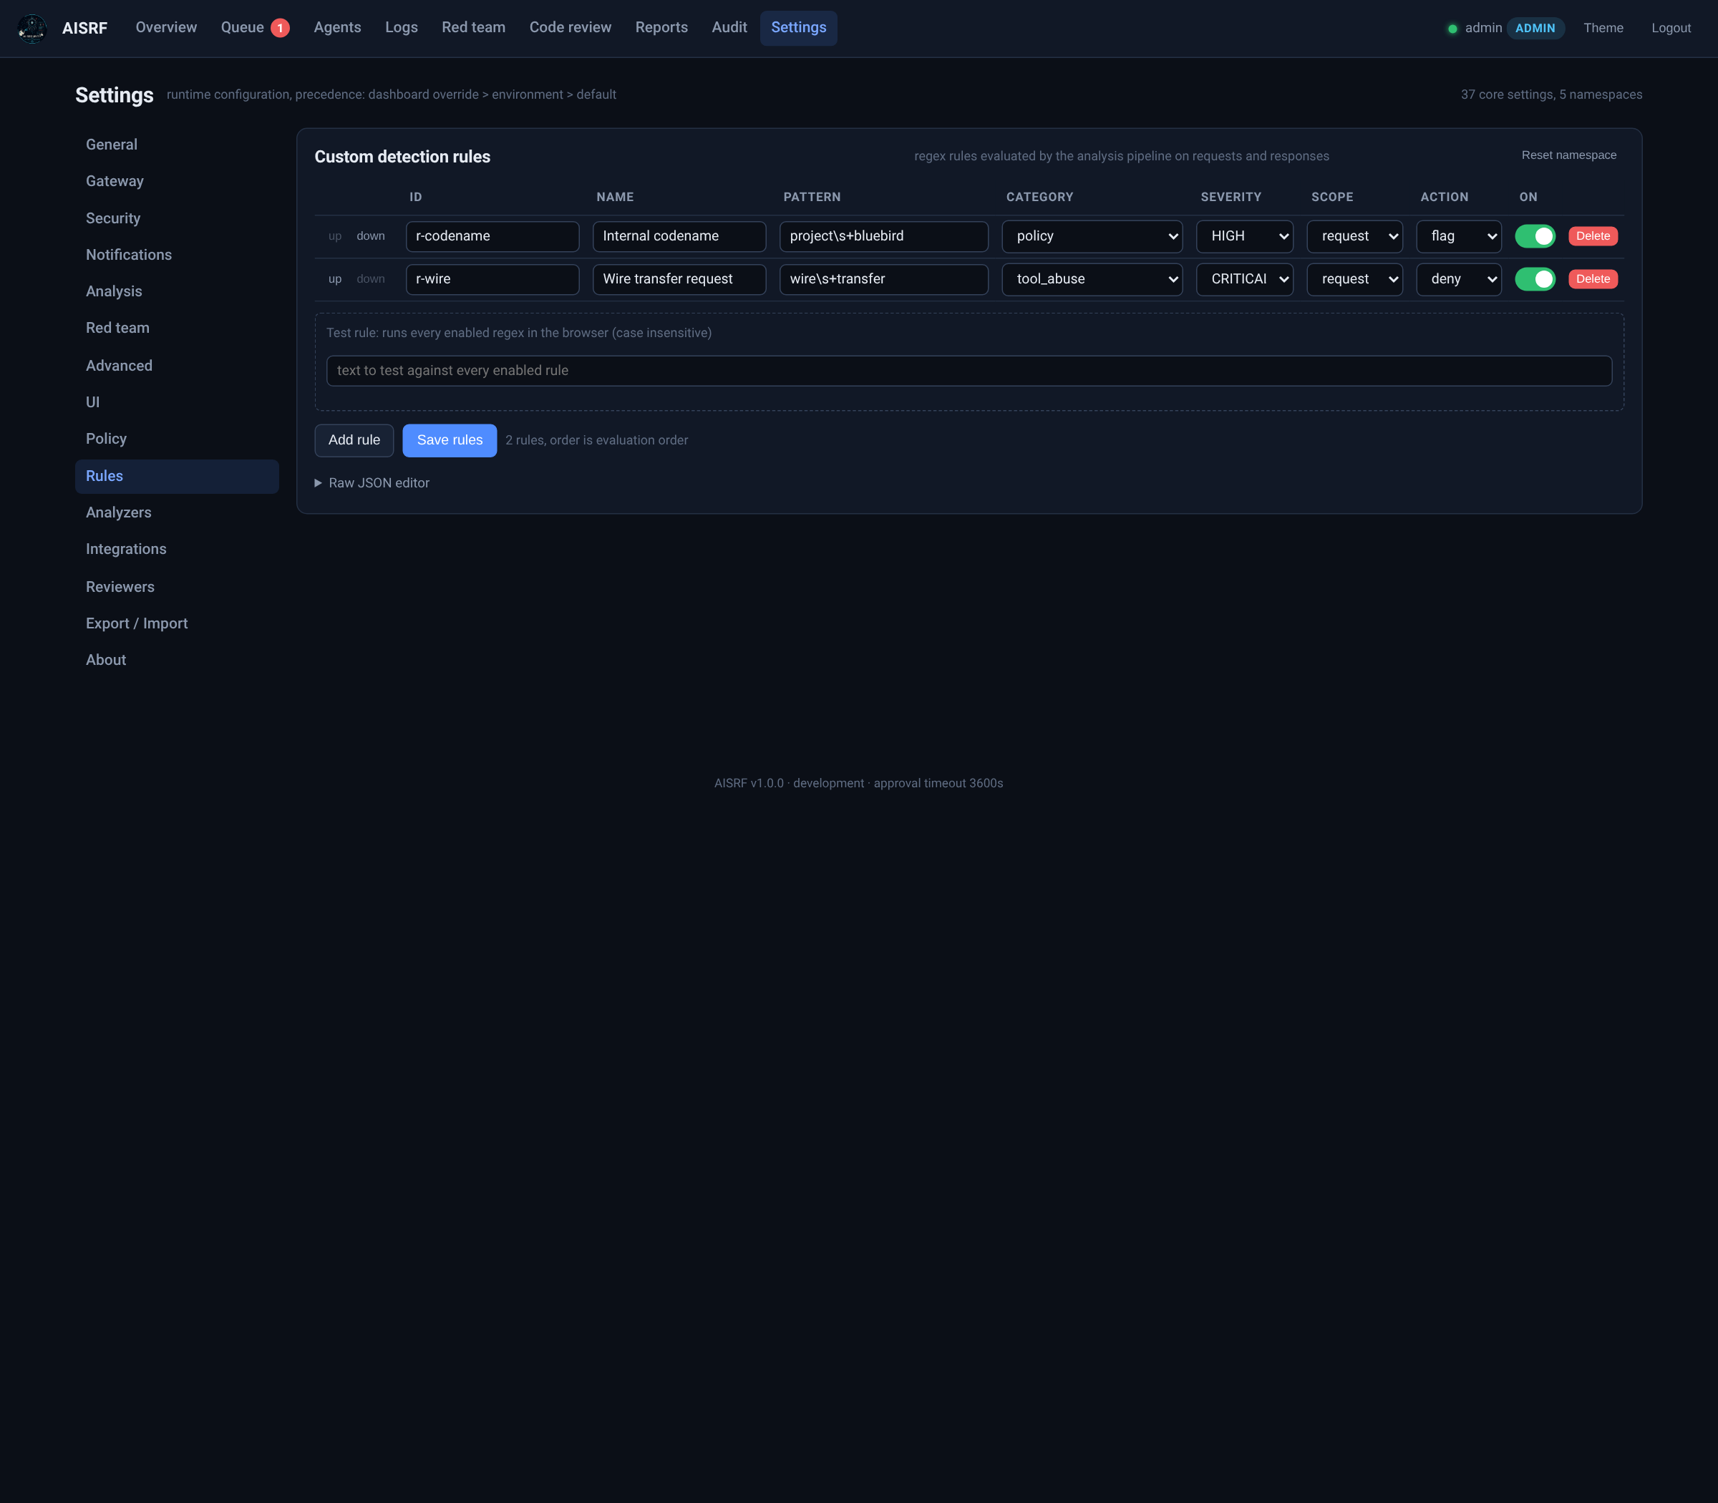
Task: Open Integrations settings section
Action: pos(176,550)
